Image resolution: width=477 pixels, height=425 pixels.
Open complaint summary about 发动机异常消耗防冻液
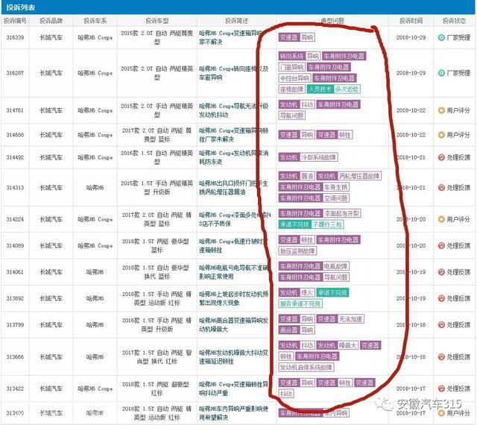[x=233, y=157]
